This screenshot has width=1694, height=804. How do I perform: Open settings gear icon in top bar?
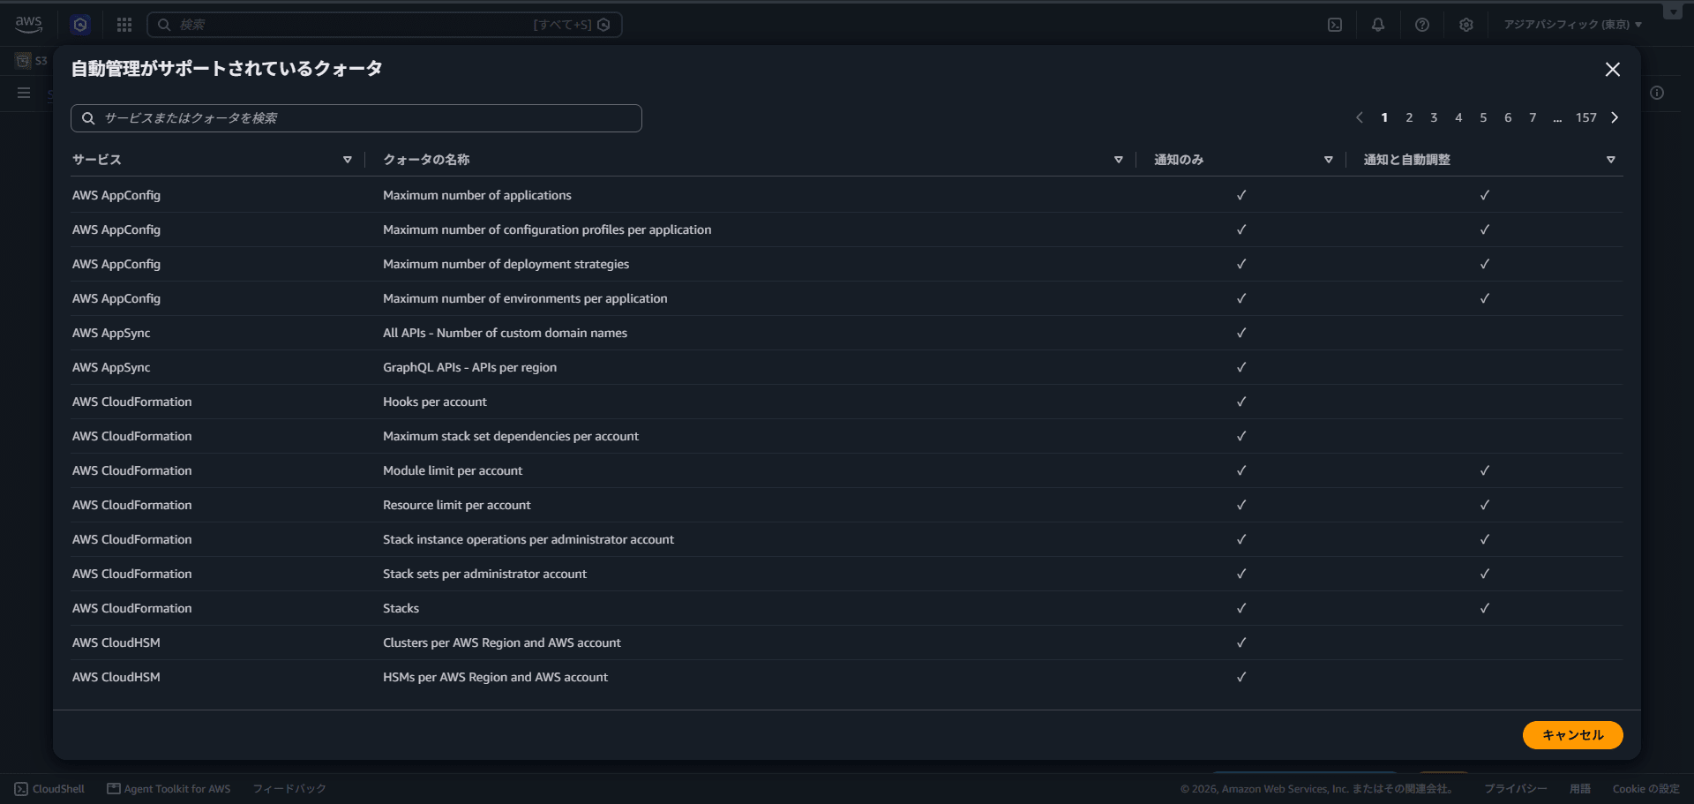click(x=1466, y=25)
